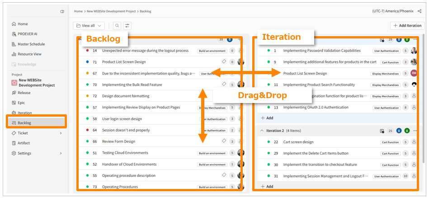
Task: Click the Iteration 2 three-dot menu
Action: pyautogui.click(x=415, y=131)
